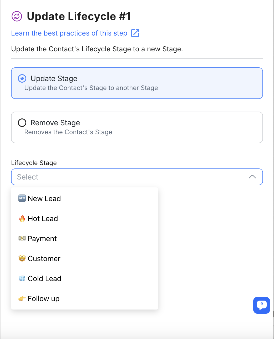Open Learn the best practices link

69,33
